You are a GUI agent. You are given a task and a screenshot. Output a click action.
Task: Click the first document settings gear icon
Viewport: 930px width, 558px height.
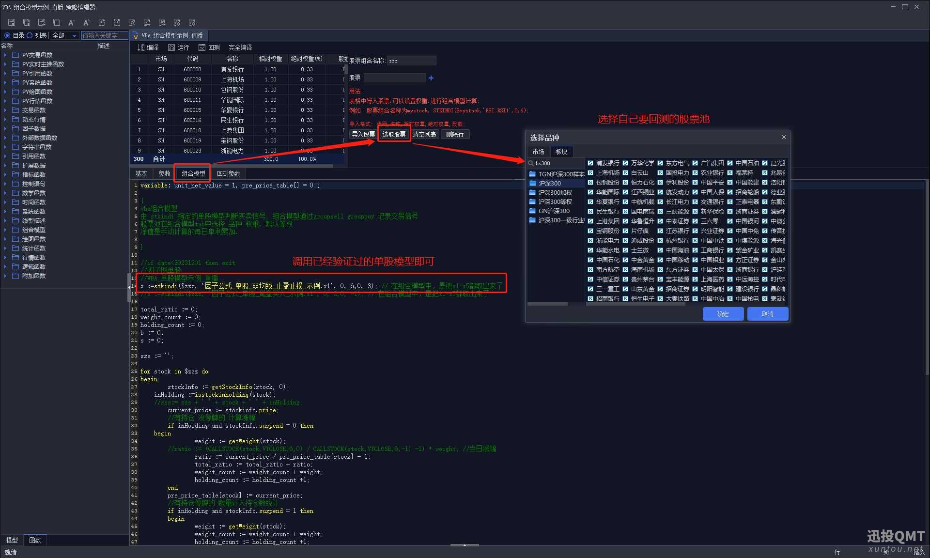(177, 22)
